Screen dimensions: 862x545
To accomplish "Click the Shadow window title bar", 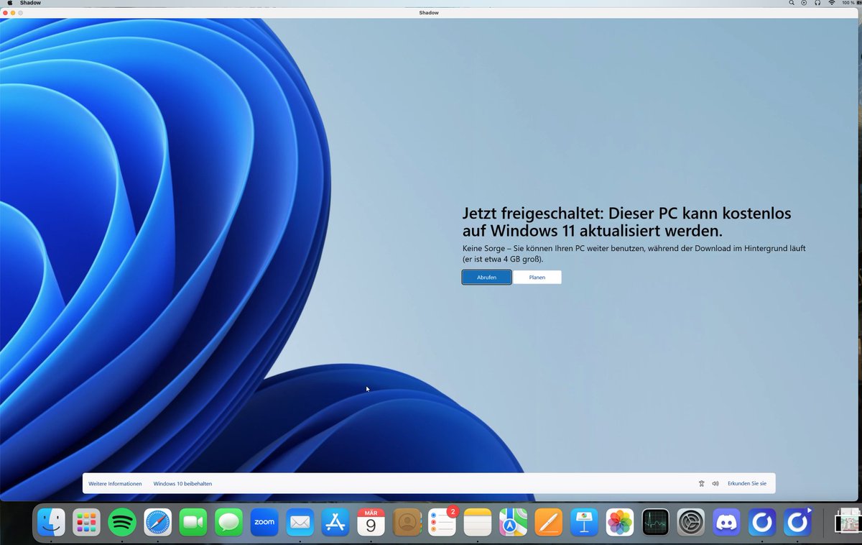I will click(429, 12).
